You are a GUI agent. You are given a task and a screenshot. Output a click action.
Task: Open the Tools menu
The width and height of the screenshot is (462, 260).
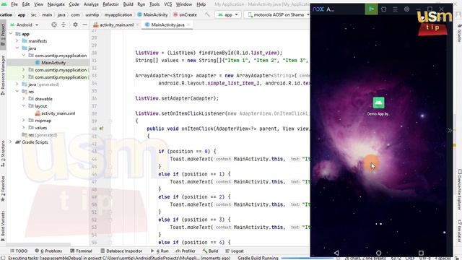(154, 4)
